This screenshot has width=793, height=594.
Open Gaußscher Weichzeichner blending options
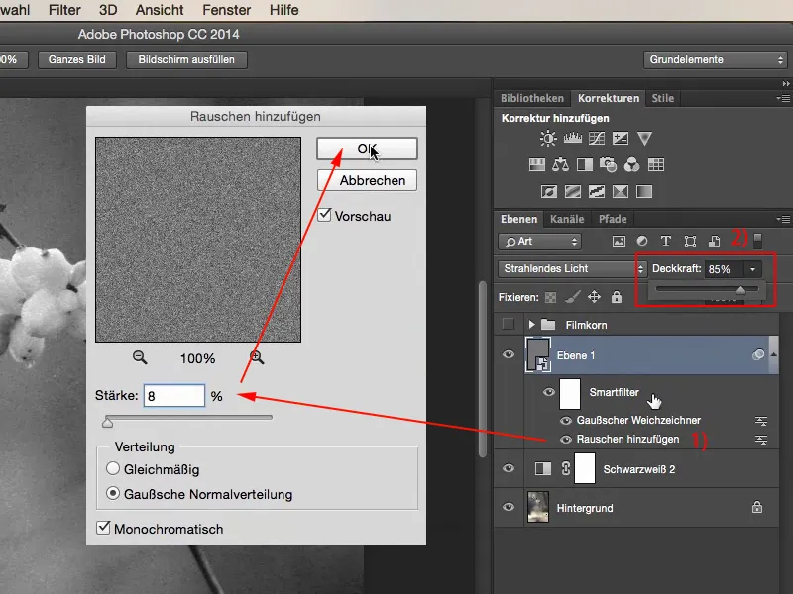(761, 420)
